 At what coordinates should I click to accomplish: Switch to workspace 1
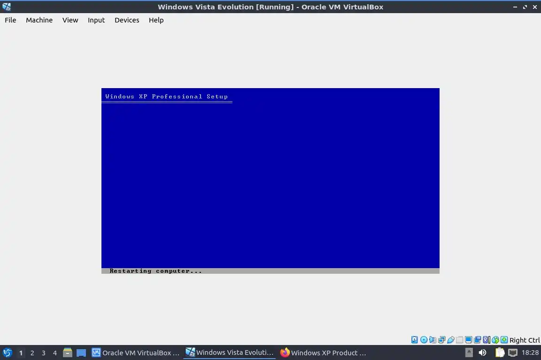(21, 353)
